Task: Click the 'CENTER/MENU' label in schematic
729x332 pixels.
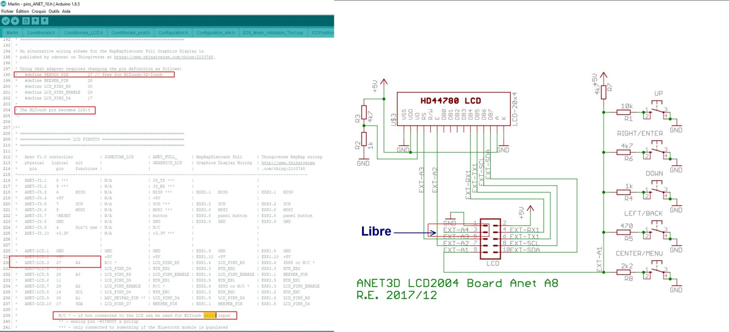Action: 639,254
